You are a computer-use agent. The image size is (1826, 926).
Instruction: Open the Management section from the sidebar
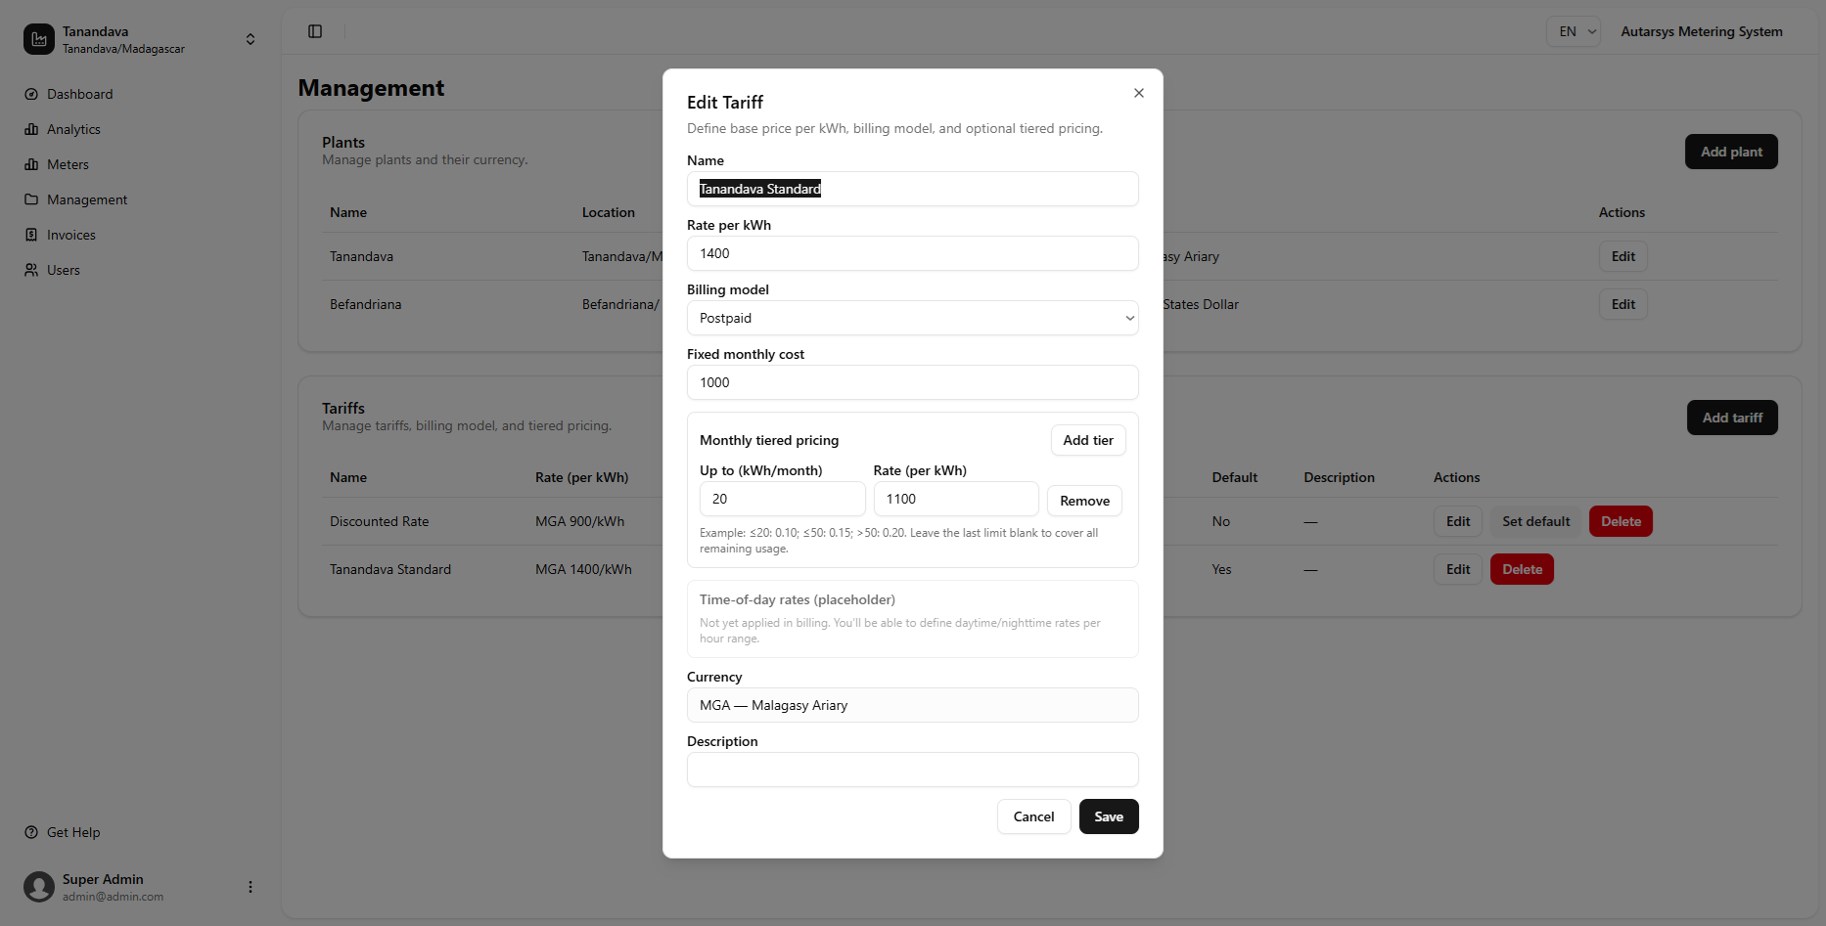pos(32,199)
